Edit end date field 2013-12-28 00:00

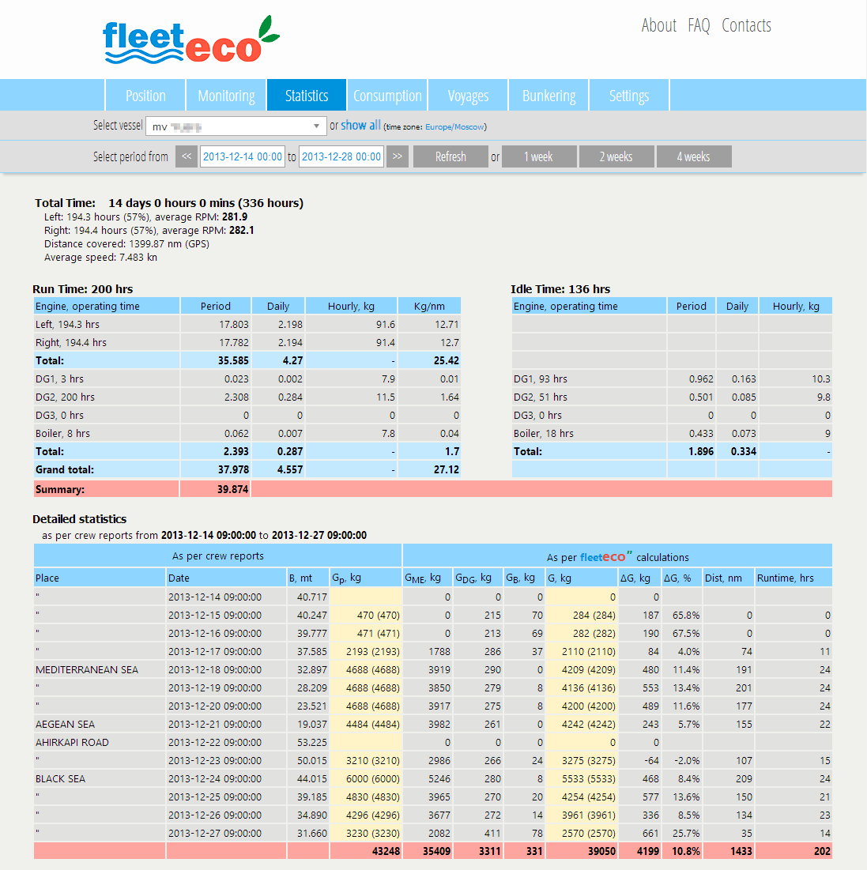tap(341, 156)
